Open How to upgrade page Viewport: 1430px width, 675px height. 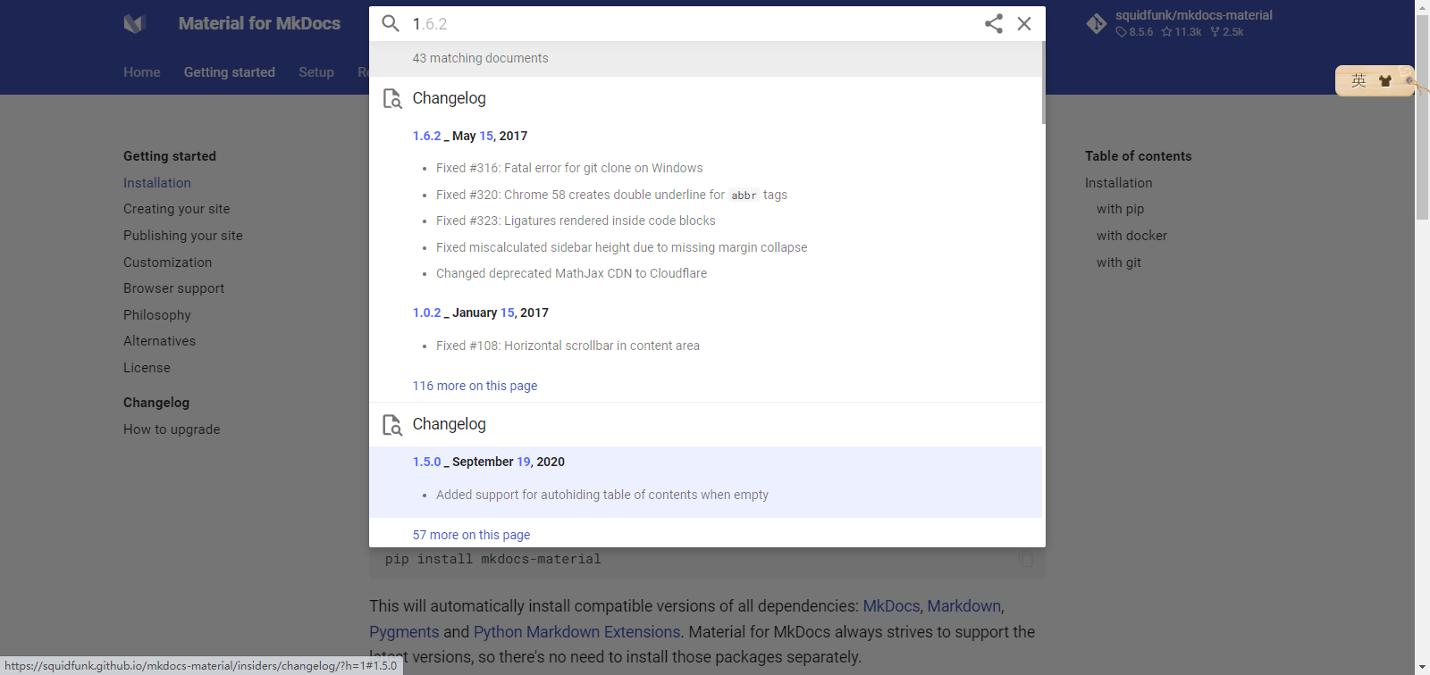(x=172, y=429)
